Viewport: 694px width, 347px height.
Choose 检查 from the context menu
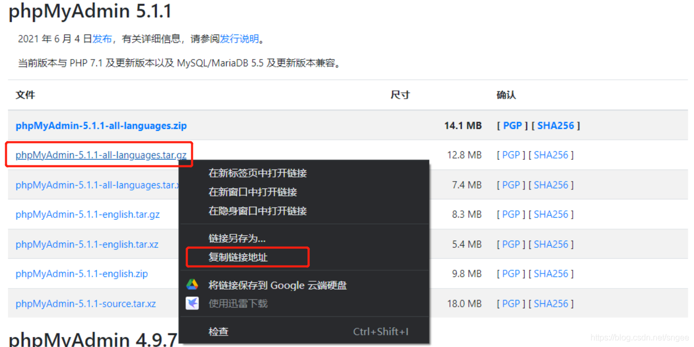click(304, 331)
